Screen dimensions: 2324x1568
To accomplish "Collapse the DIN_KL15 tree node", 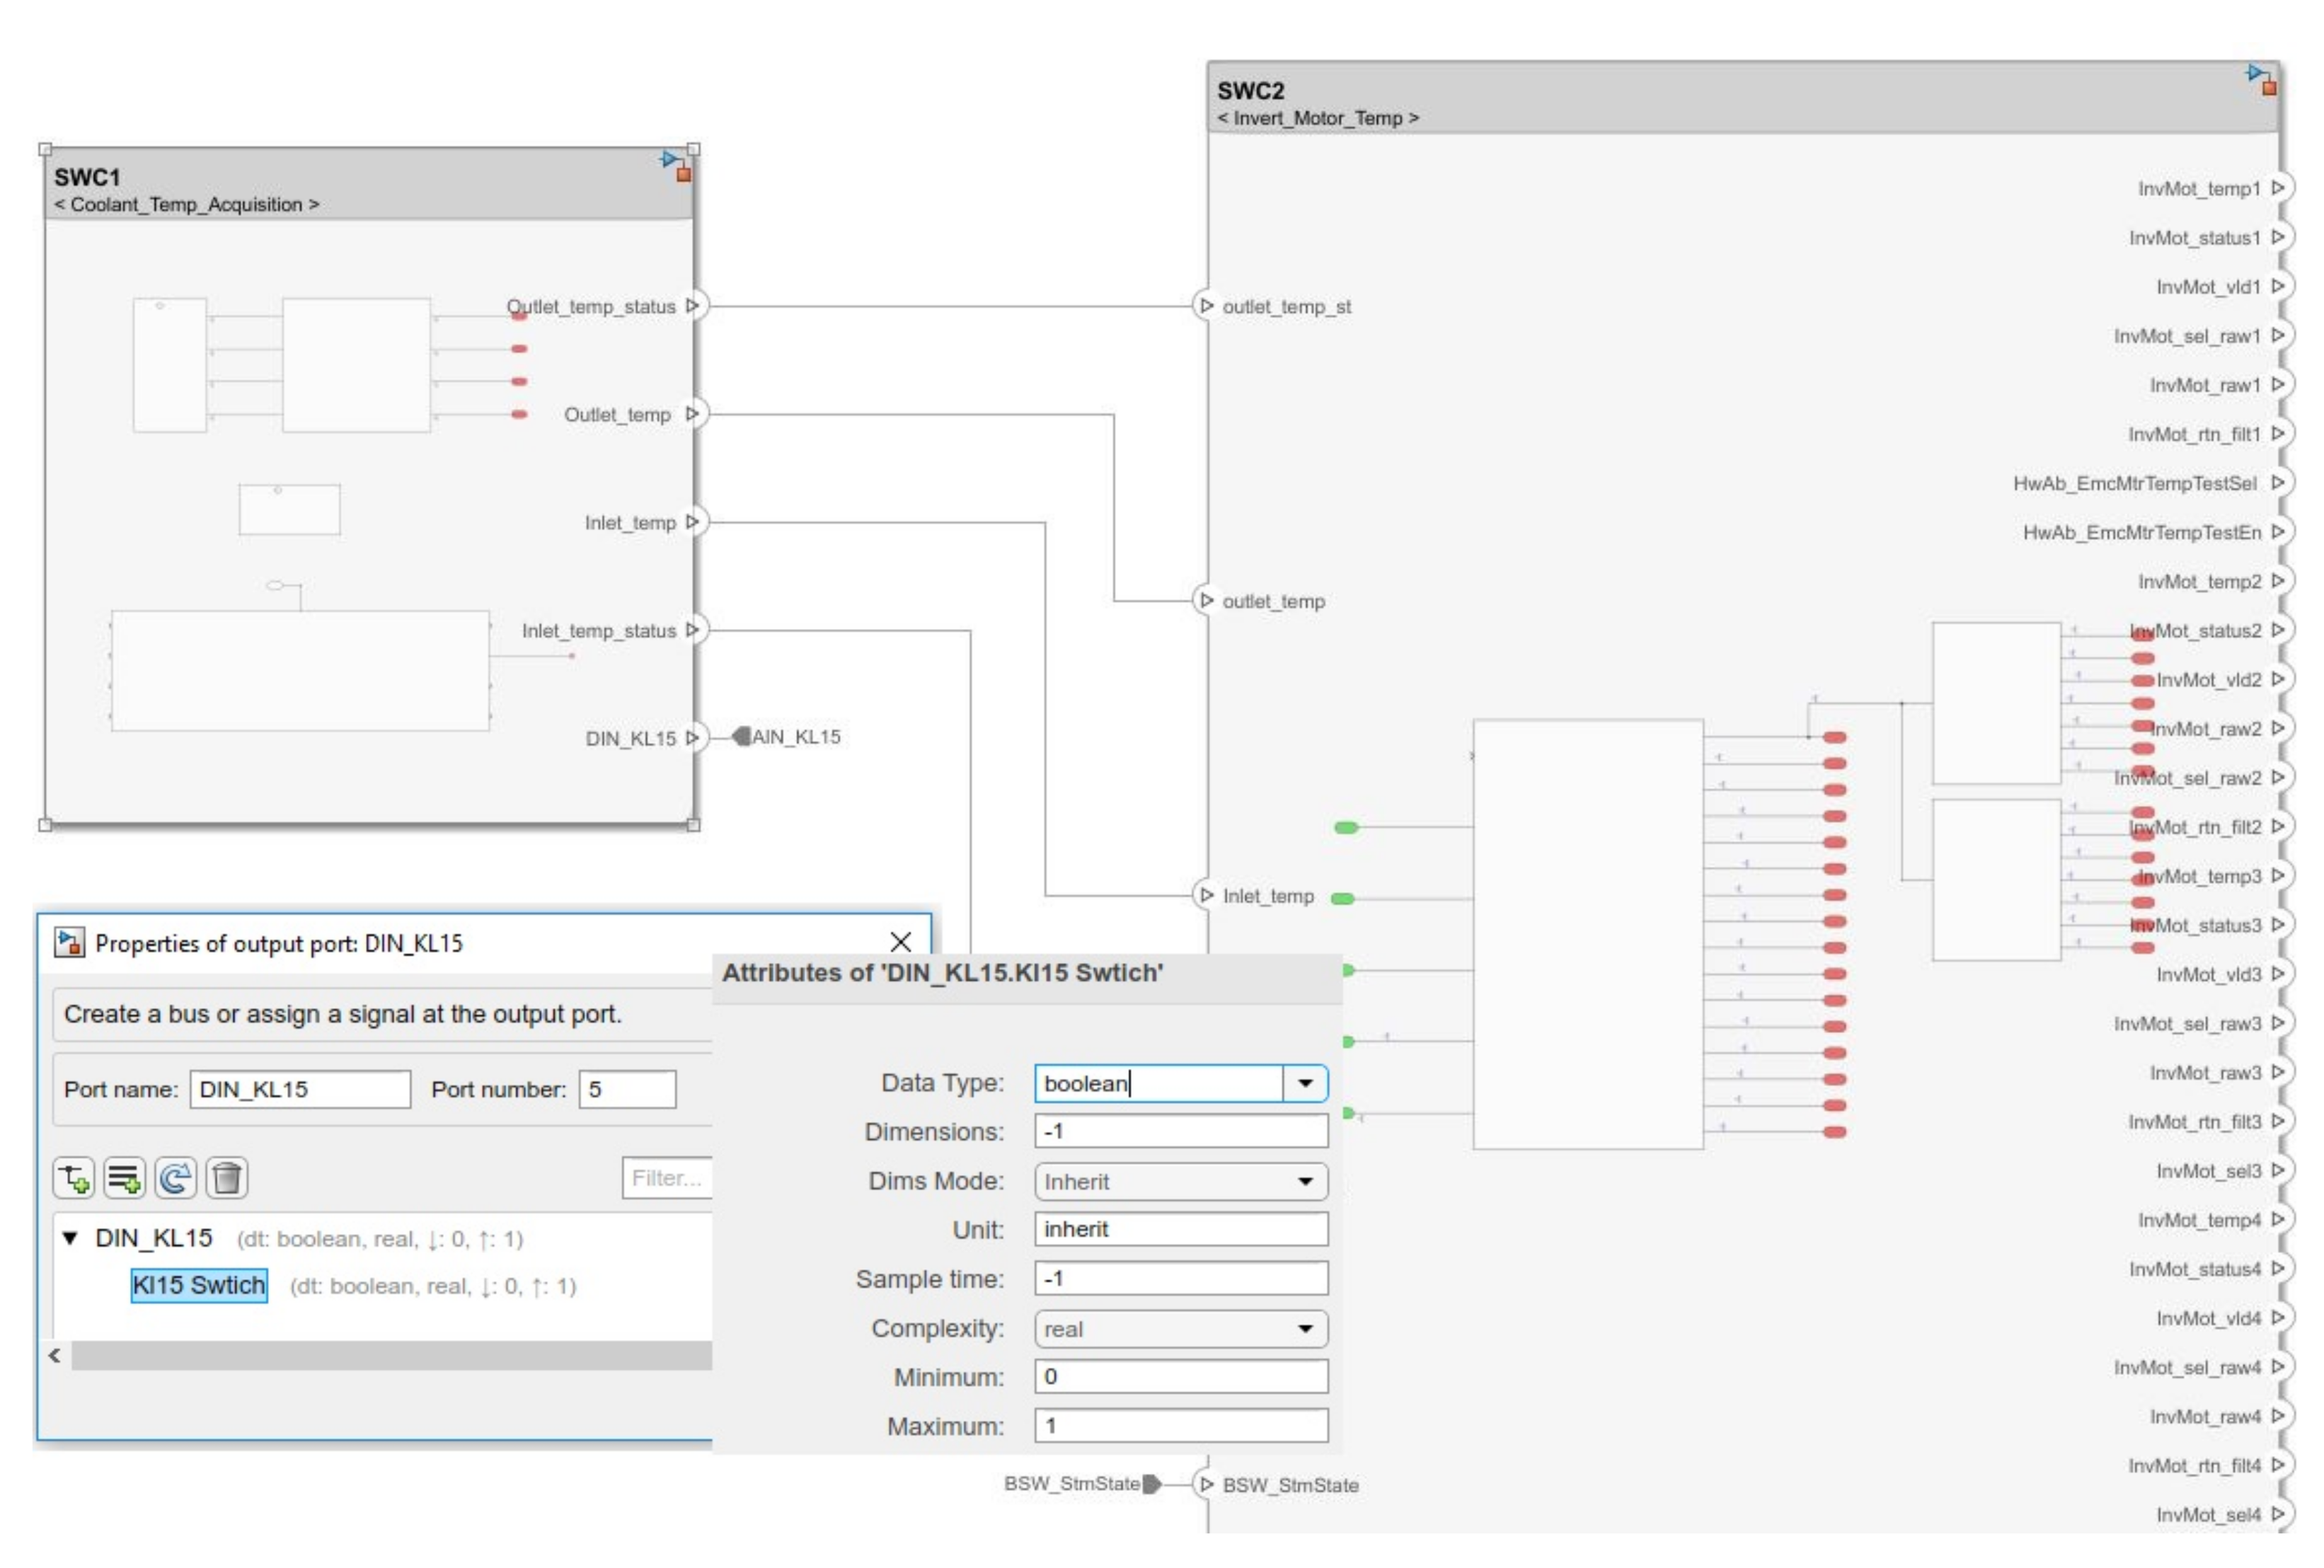I will pyautogui.click(x=70, y=1239).
